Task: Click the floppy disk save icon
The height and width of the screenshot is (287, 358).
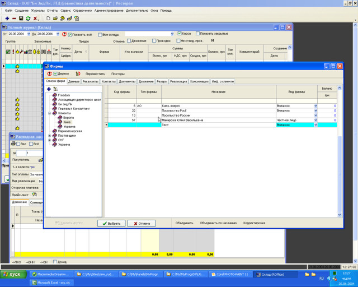Action: (21, 18)
